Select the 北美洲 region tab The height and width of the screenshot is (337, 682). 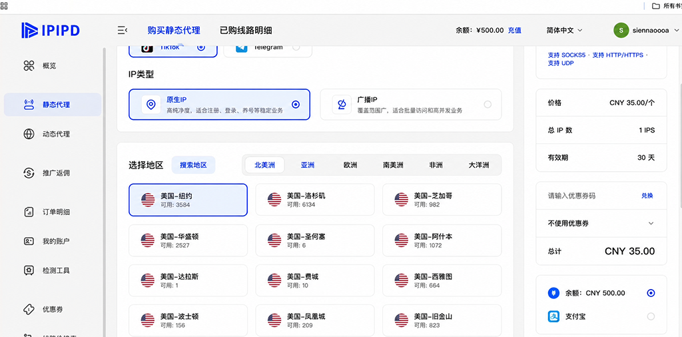pos(264,165)
